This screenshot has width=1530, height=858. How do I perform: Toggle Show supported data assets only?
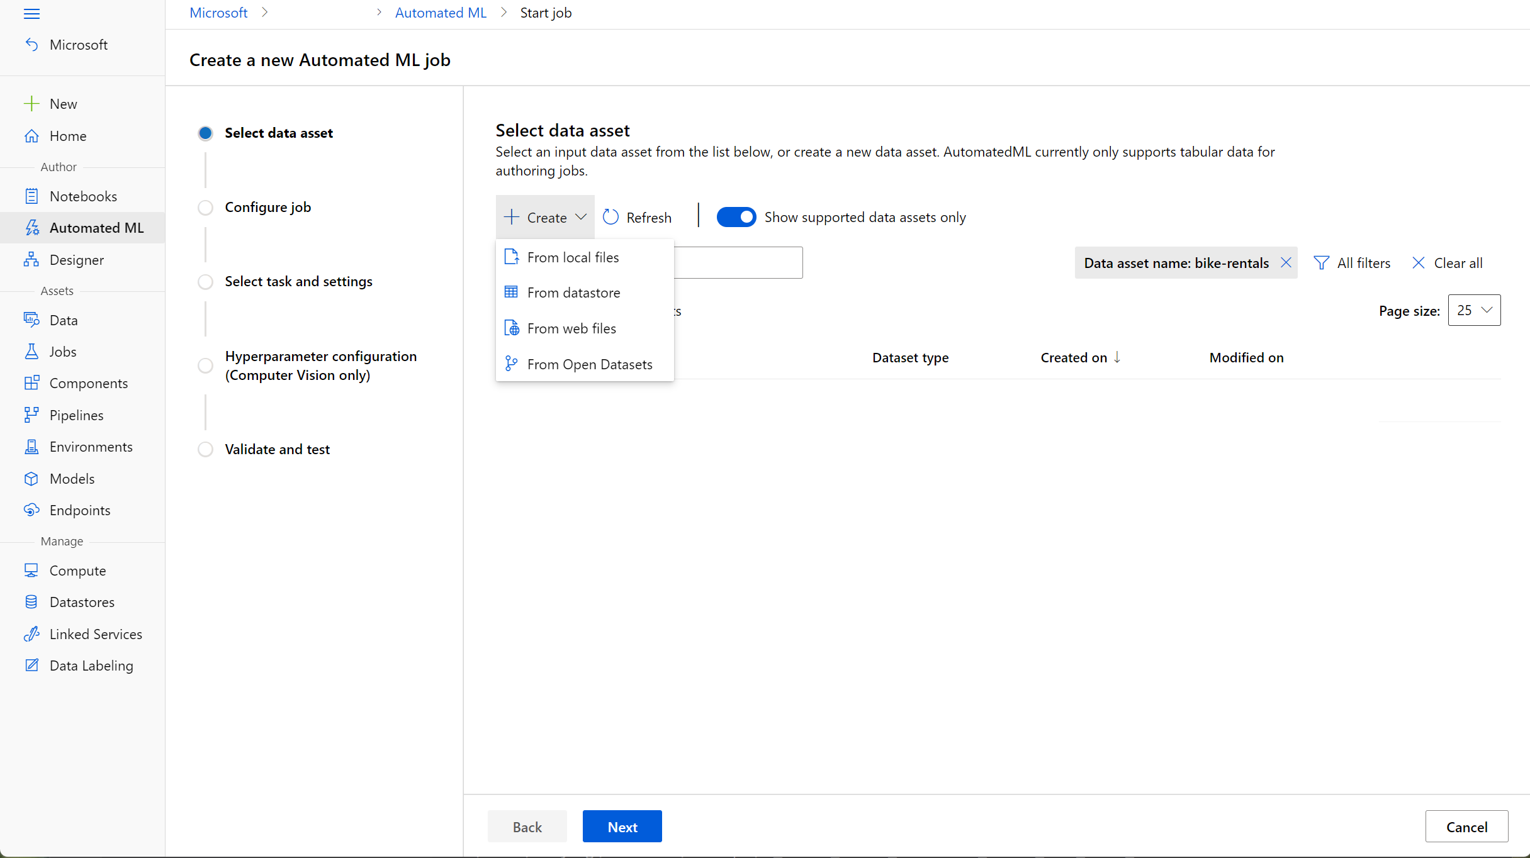[x=736, y=217]
